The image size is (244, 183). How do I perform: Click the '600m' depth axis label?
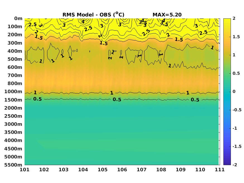click(15, 68)
